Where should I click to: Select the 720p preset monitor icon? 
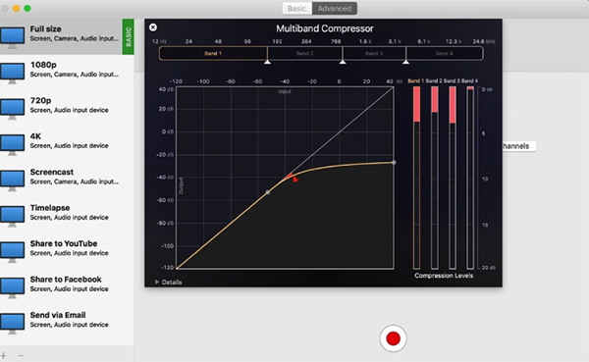pyautogui.click(x=13, y=109)
